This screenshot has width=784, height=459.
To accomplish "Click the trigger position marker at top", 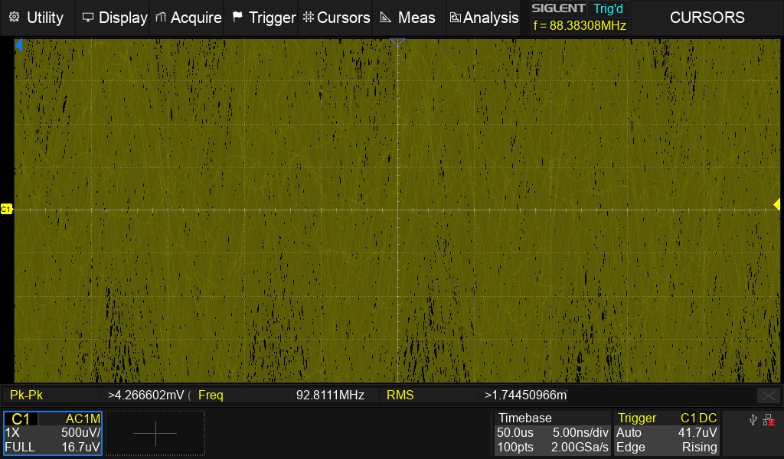I will point(397,44).
